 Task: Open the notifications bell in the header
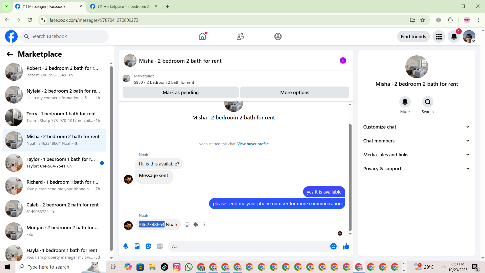tap(454, 37)
